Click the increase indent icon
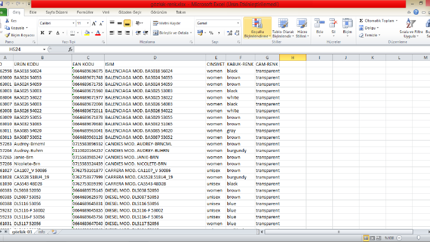 (x=145, y=33)
